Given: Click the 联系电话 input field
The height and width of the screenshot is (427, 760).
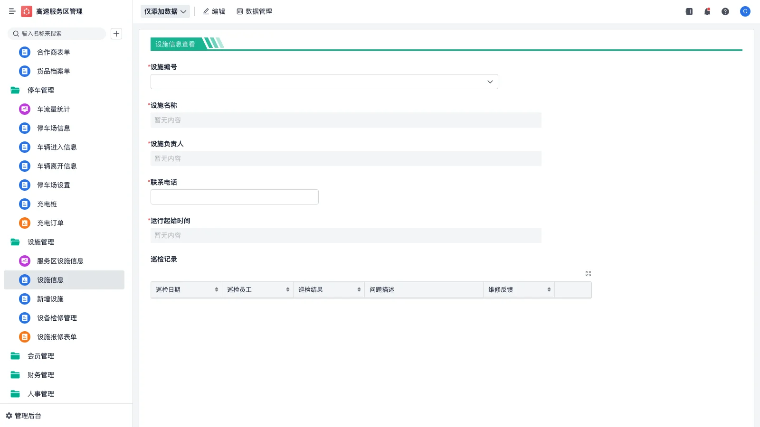Looking at the screenshot, I should (234, 196).
